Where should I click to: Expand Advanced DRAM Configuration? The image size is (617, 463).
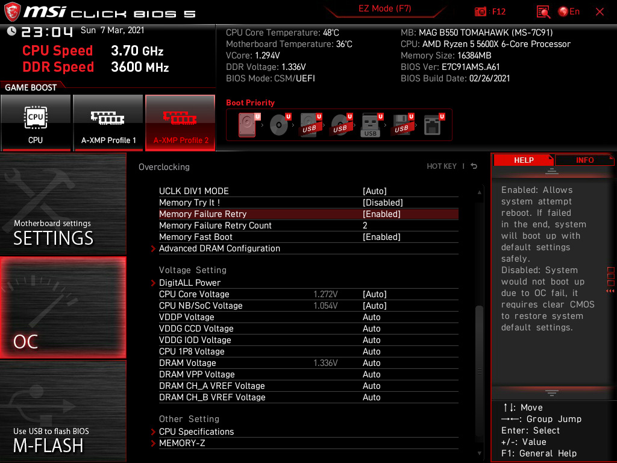(x=219, y=248)
